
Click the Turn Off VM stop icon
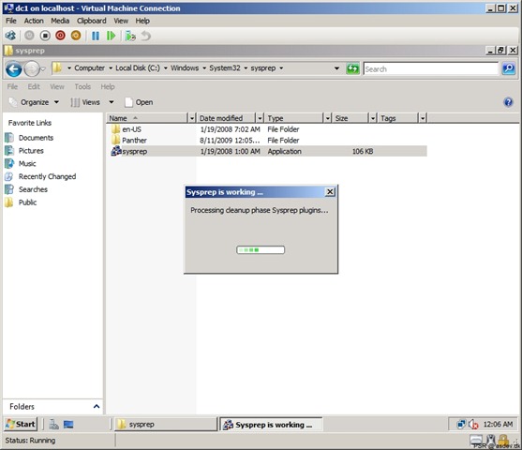(45, 36)
